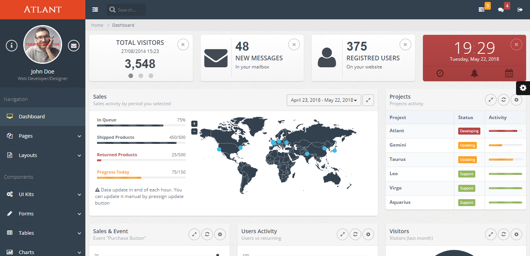Viewport: 530px width, 256px height.
Task: Click the calendar icon in clock widget
Action: [x=509, y=73]
